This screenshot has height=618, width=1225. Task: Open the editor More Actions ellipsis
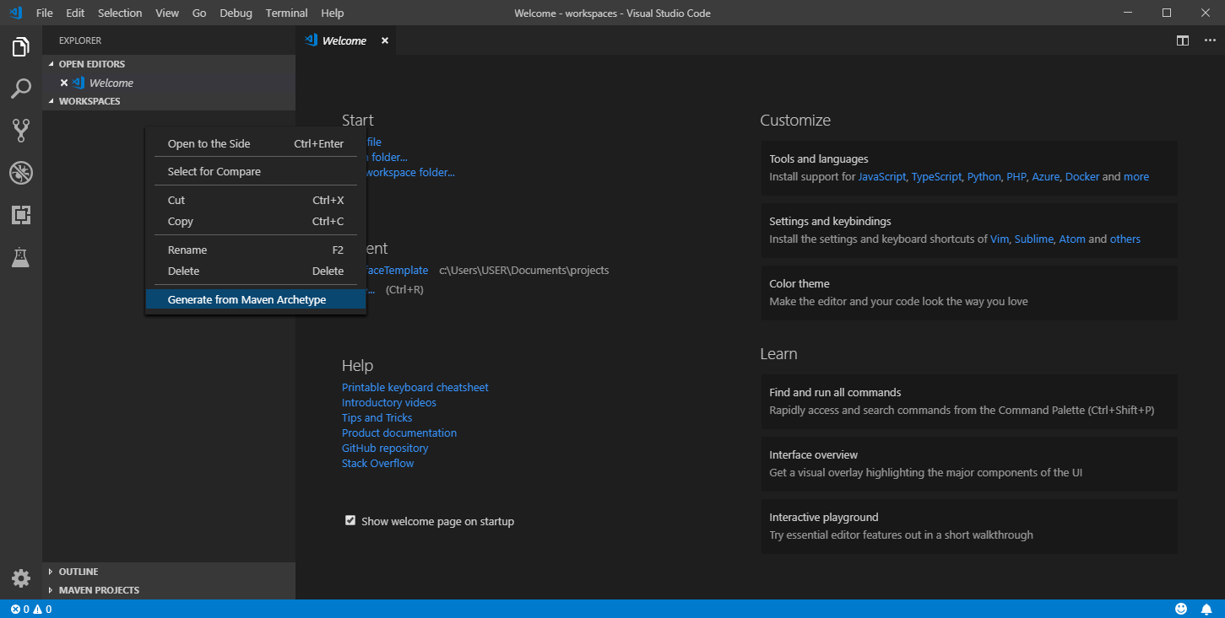pos(1209,40)
